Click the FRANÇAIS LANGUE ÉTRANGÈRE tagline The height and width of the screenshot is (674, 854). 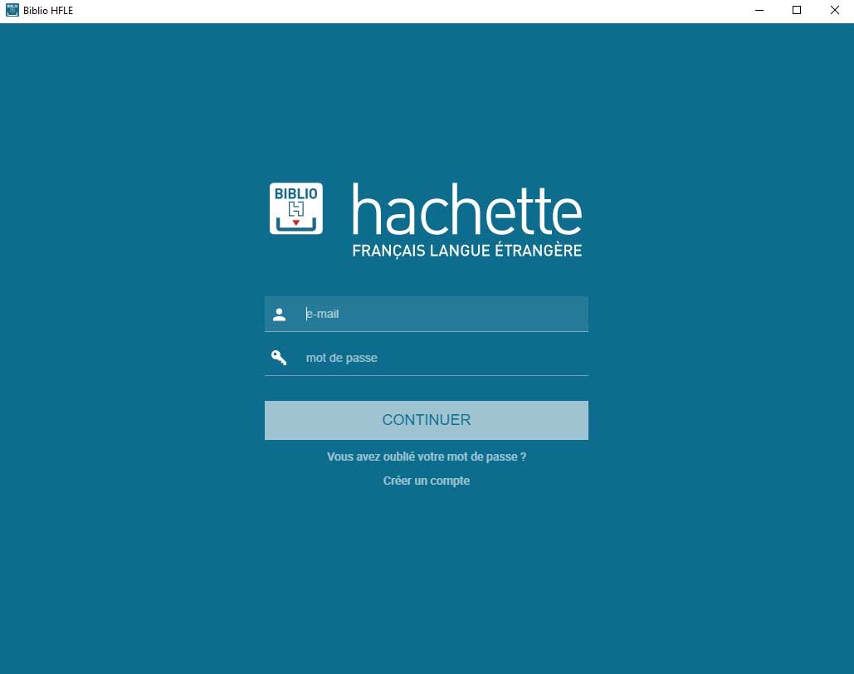[467, 251]
